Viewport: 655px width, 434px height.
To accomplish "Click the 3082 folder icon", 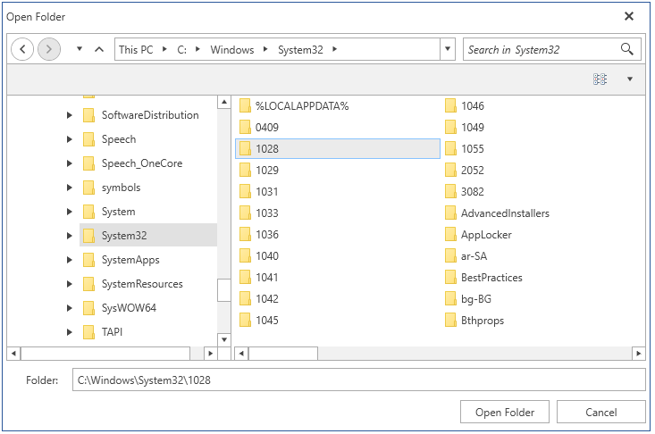I will coord(450,191).
